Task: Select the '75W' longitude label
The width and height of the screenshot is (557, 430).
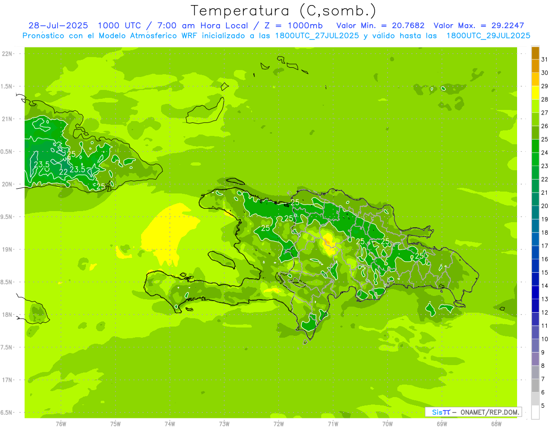Action: tap(116, 424)
